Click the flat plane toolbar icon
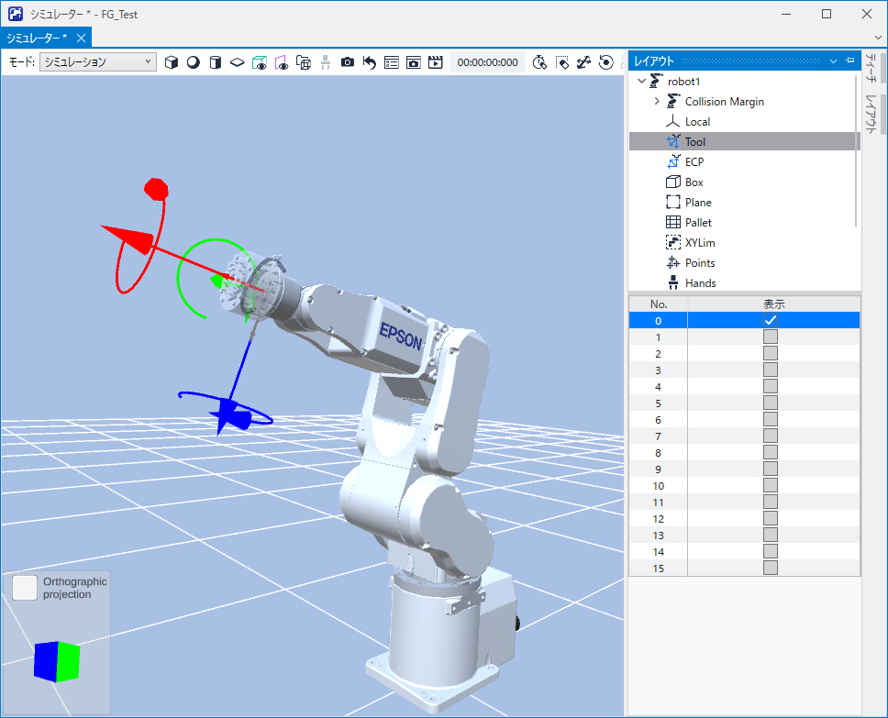 tap(237, 62)
